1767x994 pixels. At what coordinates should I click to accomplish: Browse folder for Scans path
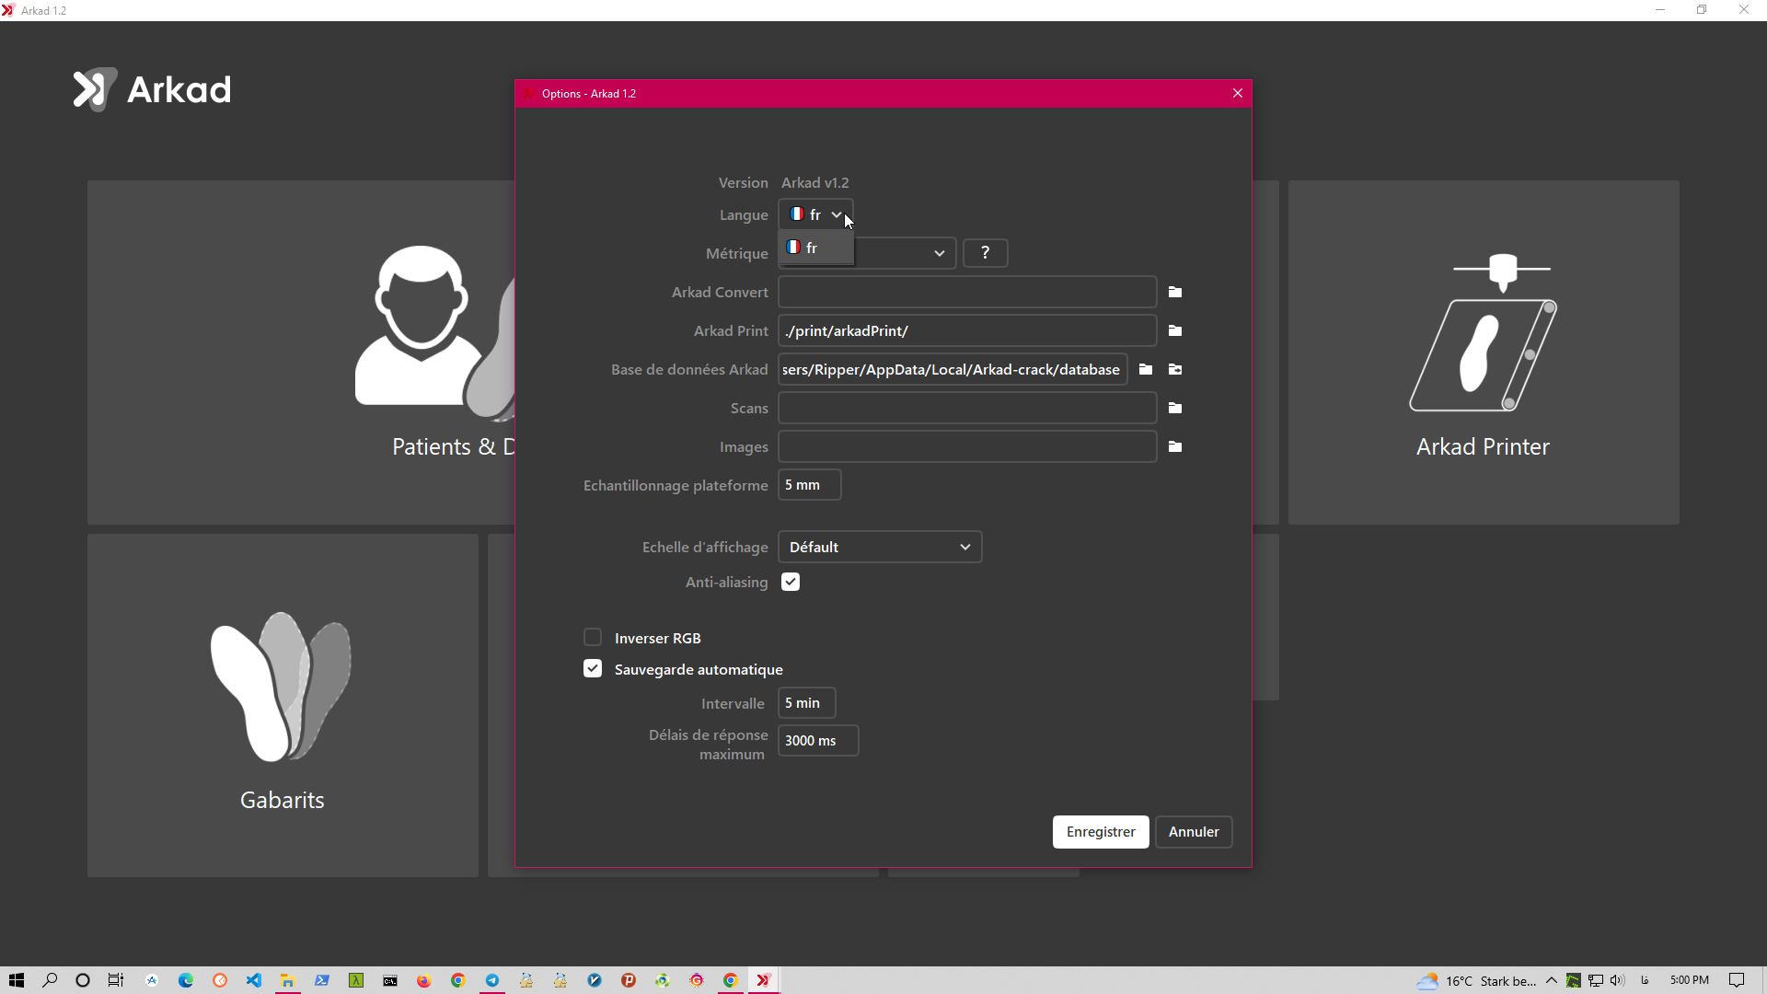tap(1175, 408)
